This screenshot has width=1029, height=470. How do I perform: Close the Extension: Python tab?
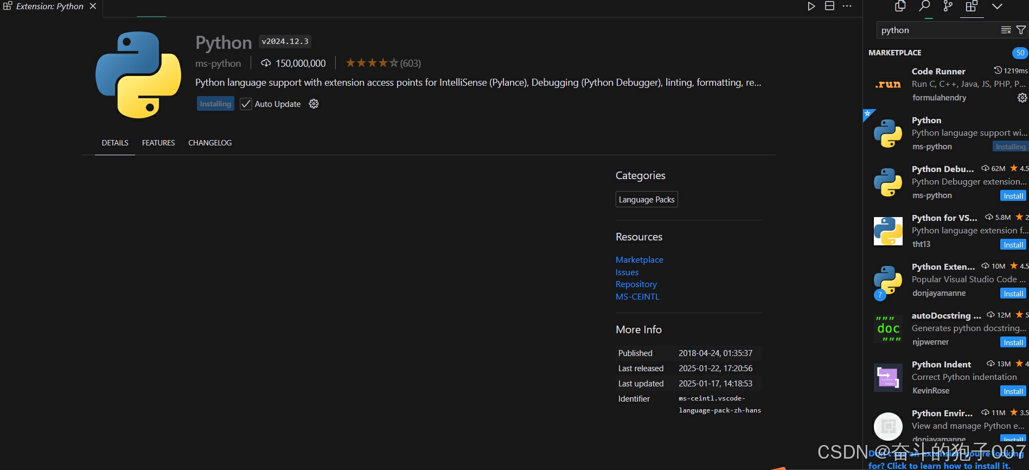[93, 6]
